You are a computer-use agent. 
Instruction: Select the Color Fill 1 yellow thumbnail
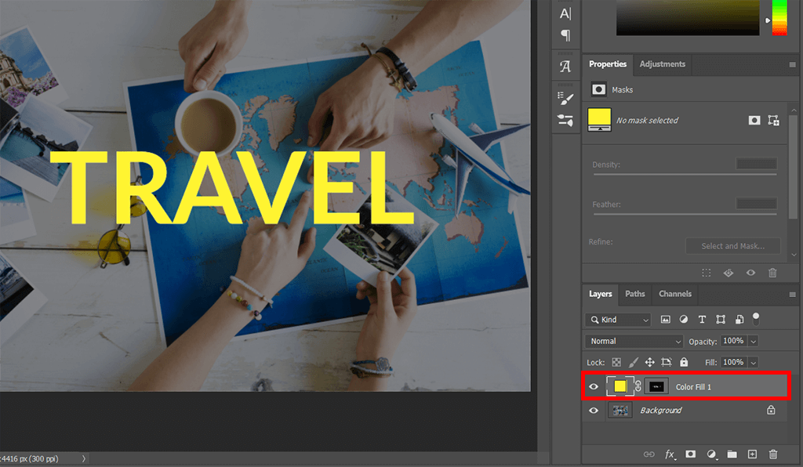click(620, 386)
